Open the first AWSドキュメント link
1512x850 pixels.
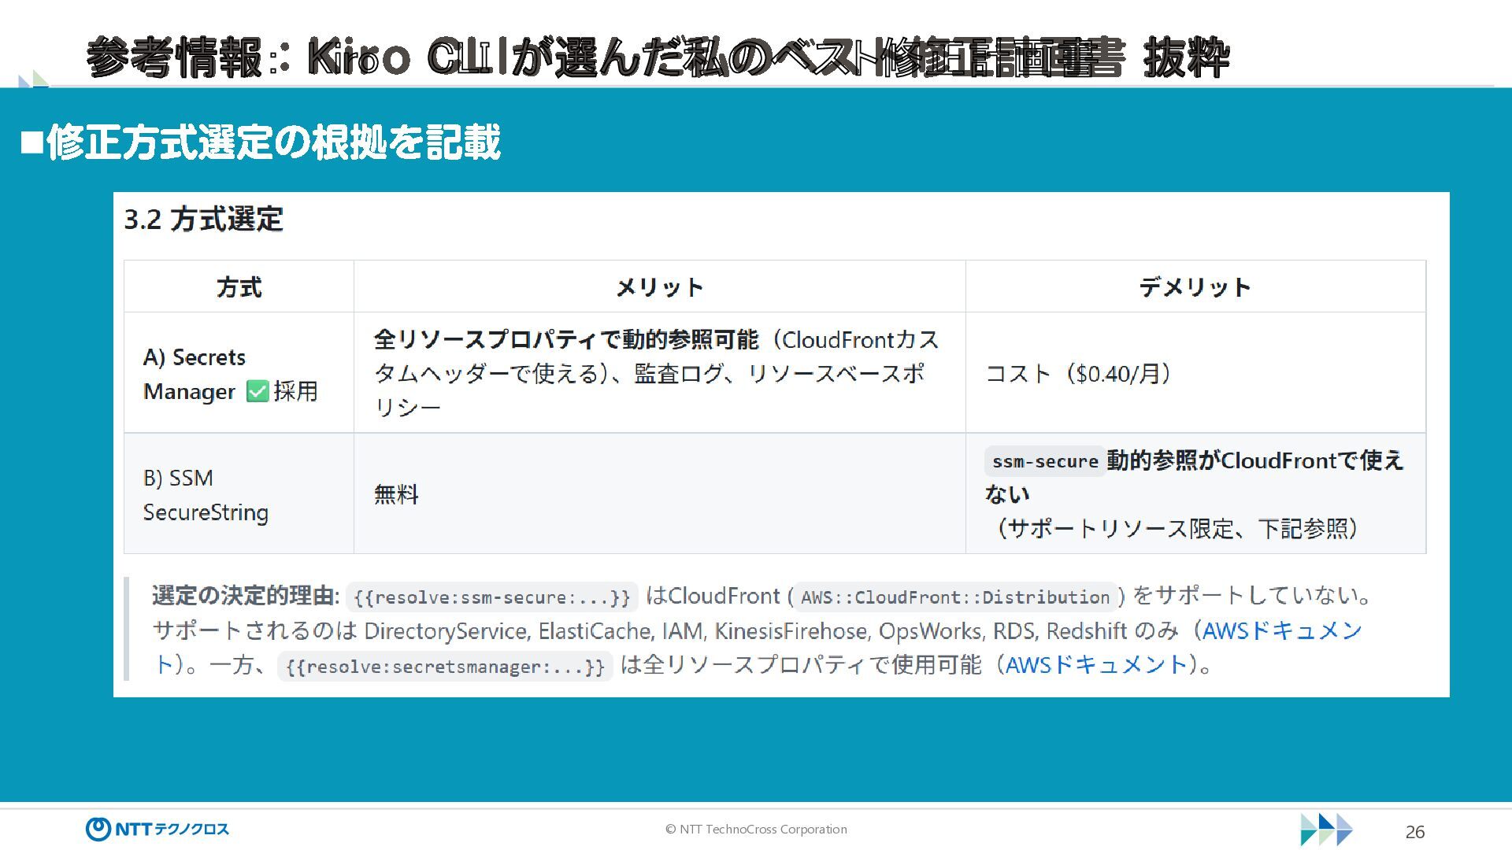click(x=1281, y=630)
